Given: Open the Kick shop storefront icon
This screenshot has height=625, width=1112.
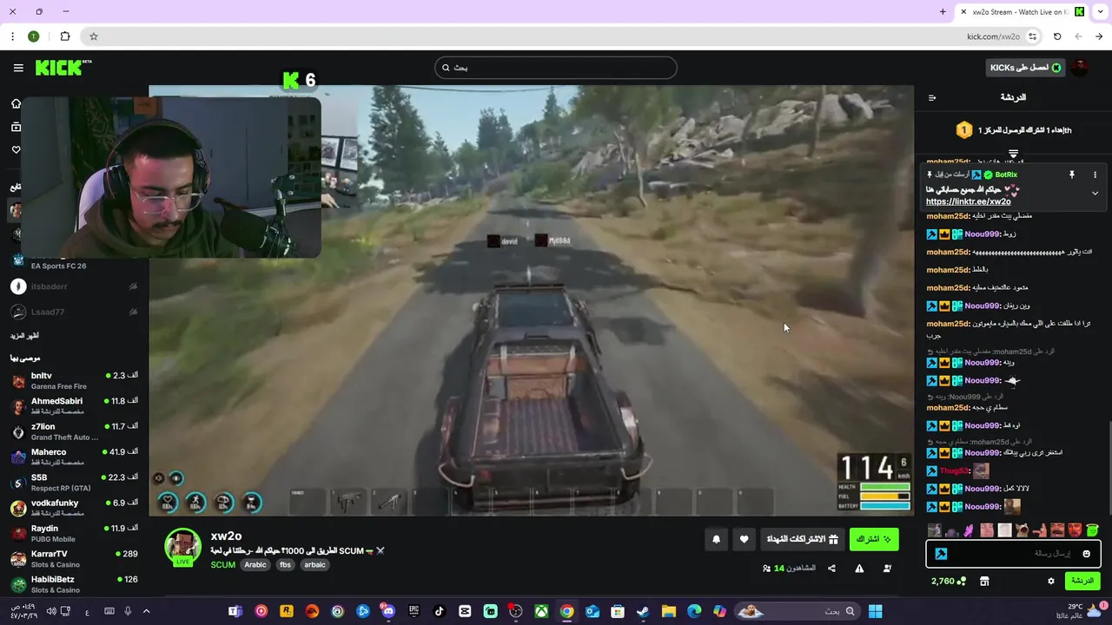Looking at the screenshot, I should tap(984, 581).
